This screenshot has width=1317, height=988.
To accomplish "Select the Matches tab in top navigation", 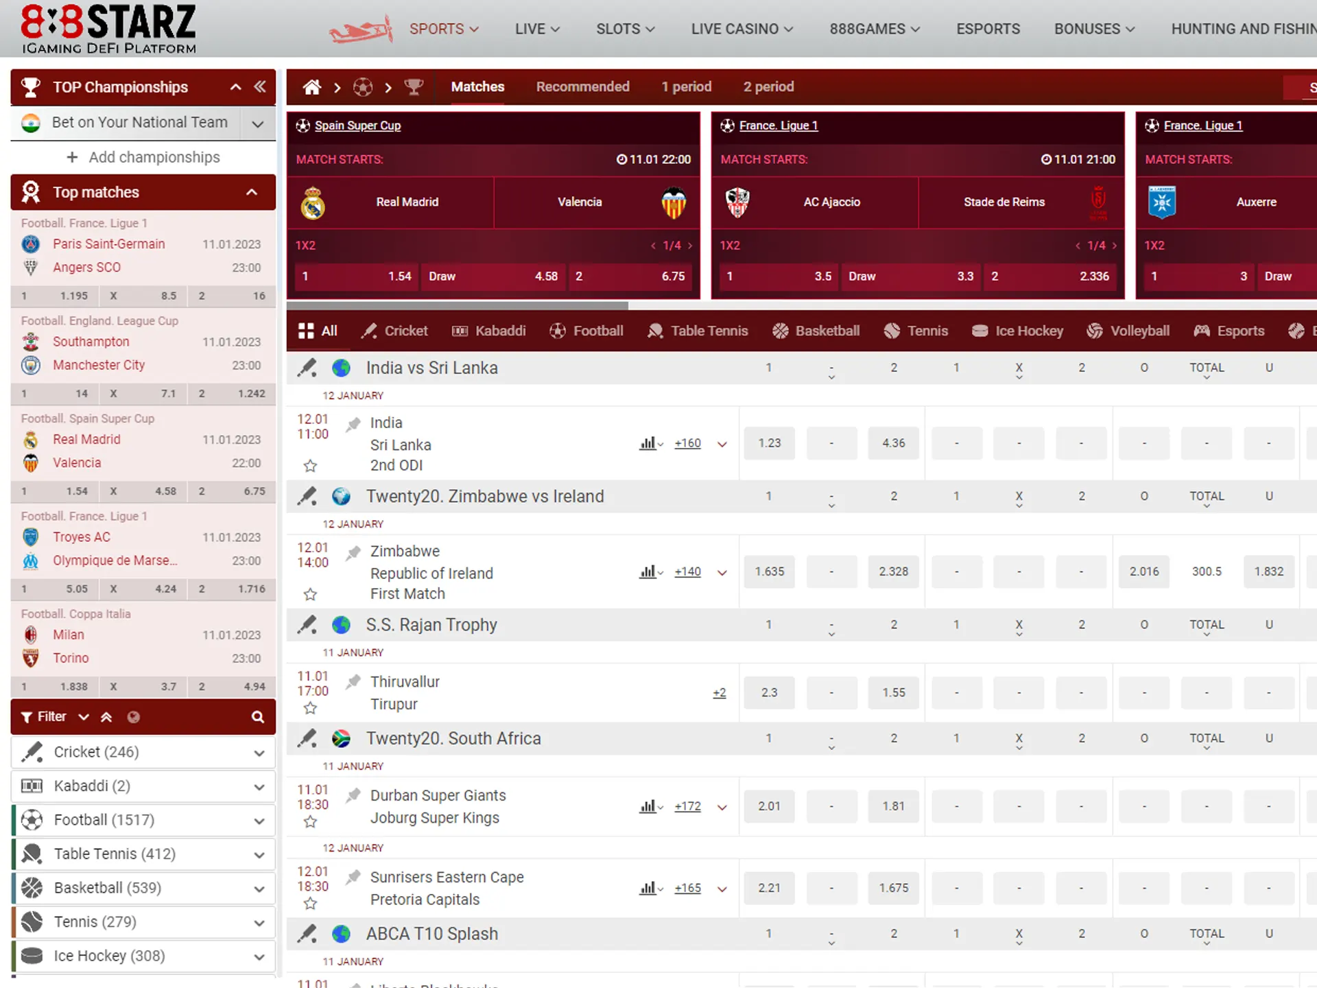I will pyautogui.click(x=478, y=86).
